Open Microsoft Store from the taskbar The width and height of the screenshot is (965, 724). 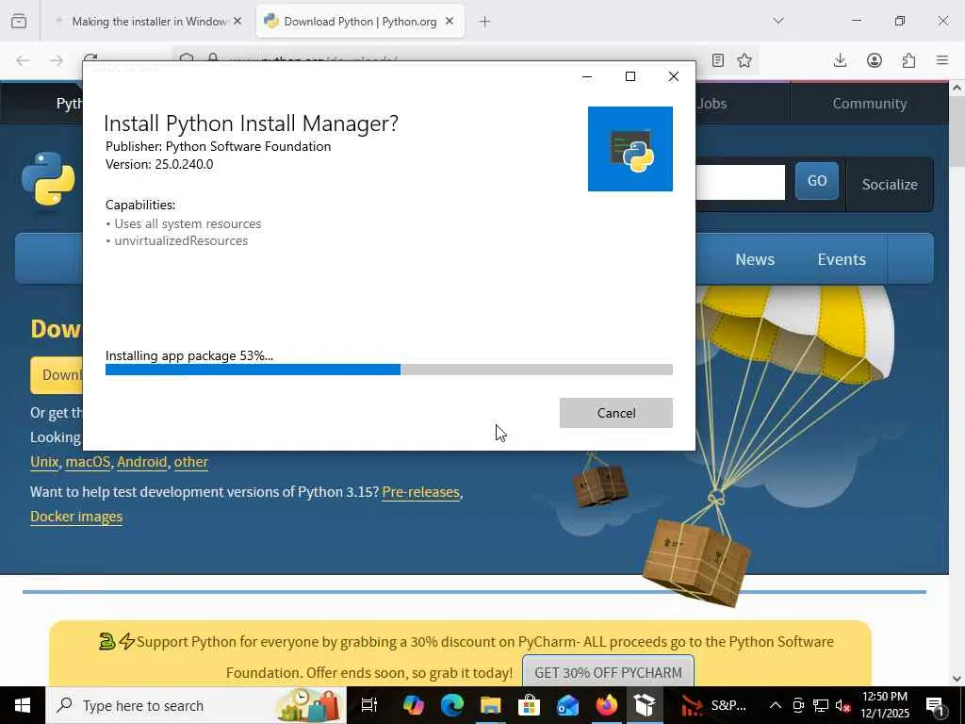[x=529, y=705]
